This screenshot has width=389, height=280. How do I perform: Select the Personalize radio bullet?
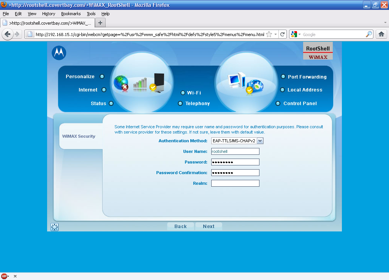[x=102, y=76]
